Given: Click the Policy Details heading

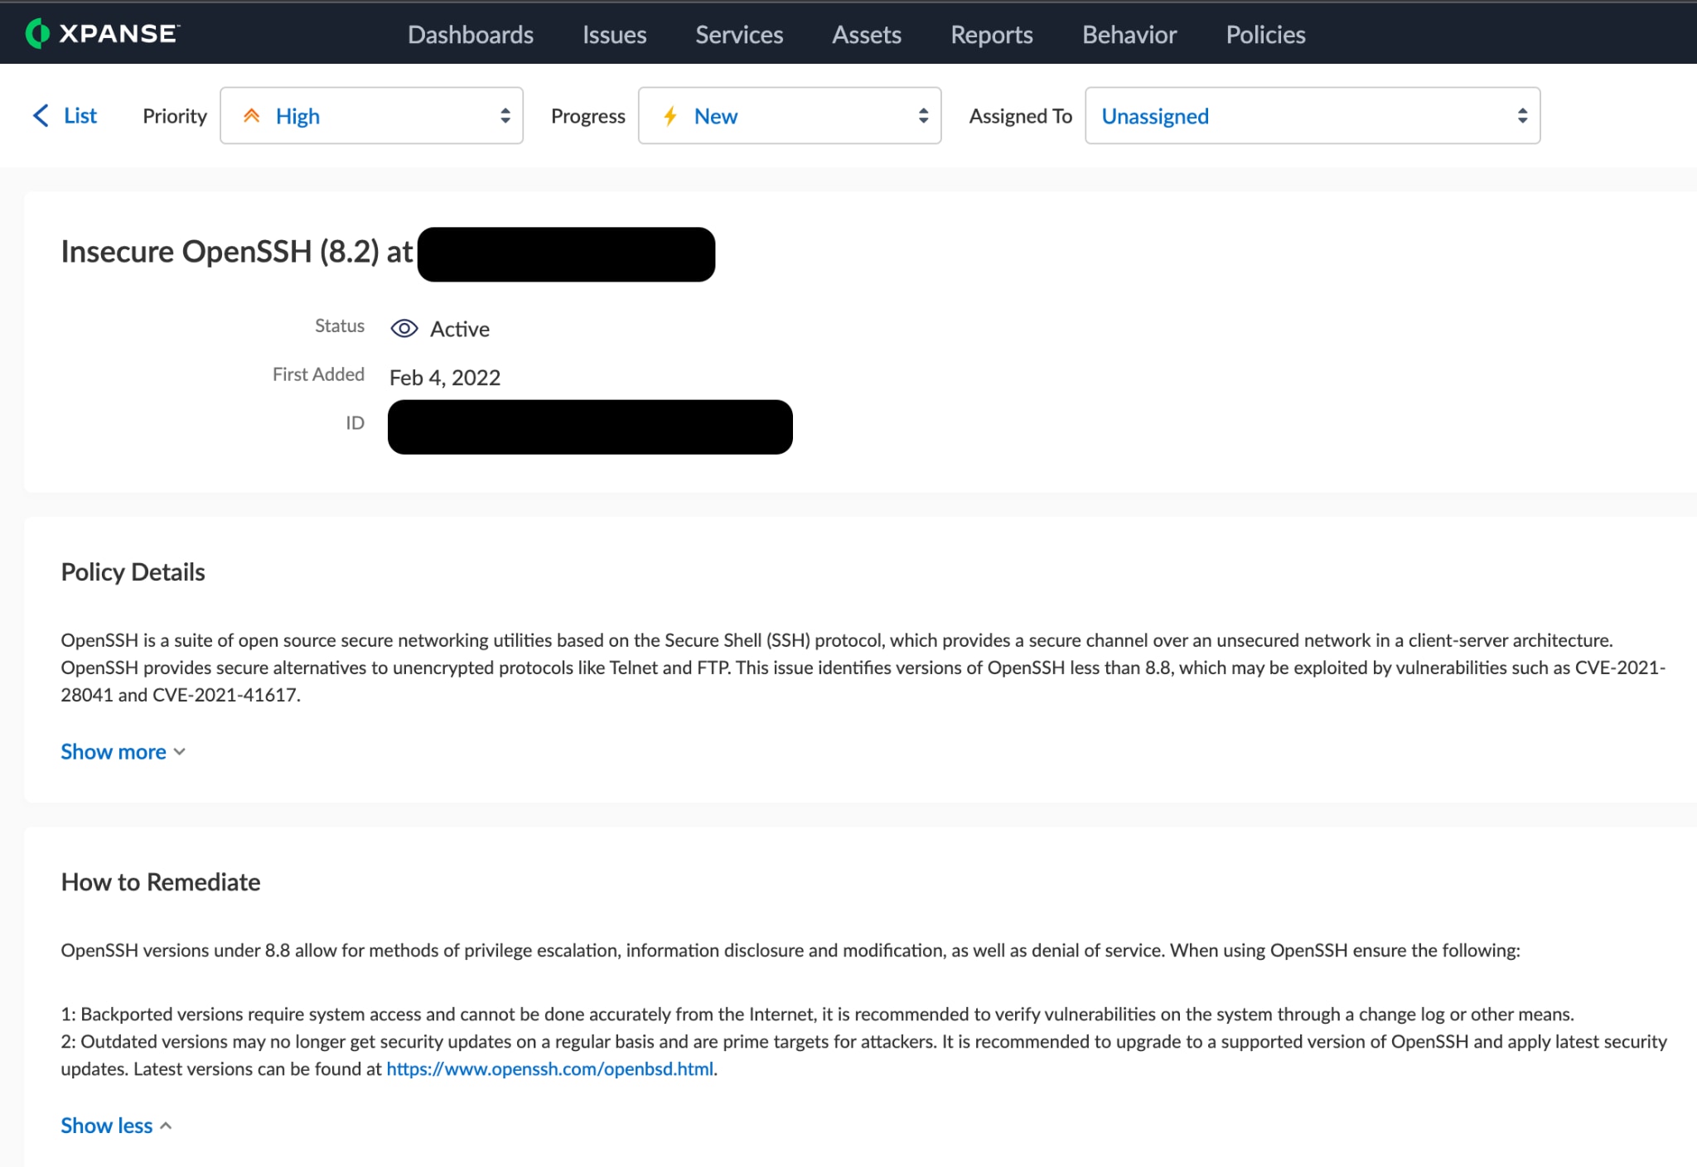Looking at the screenshot, I should point(133,571).
